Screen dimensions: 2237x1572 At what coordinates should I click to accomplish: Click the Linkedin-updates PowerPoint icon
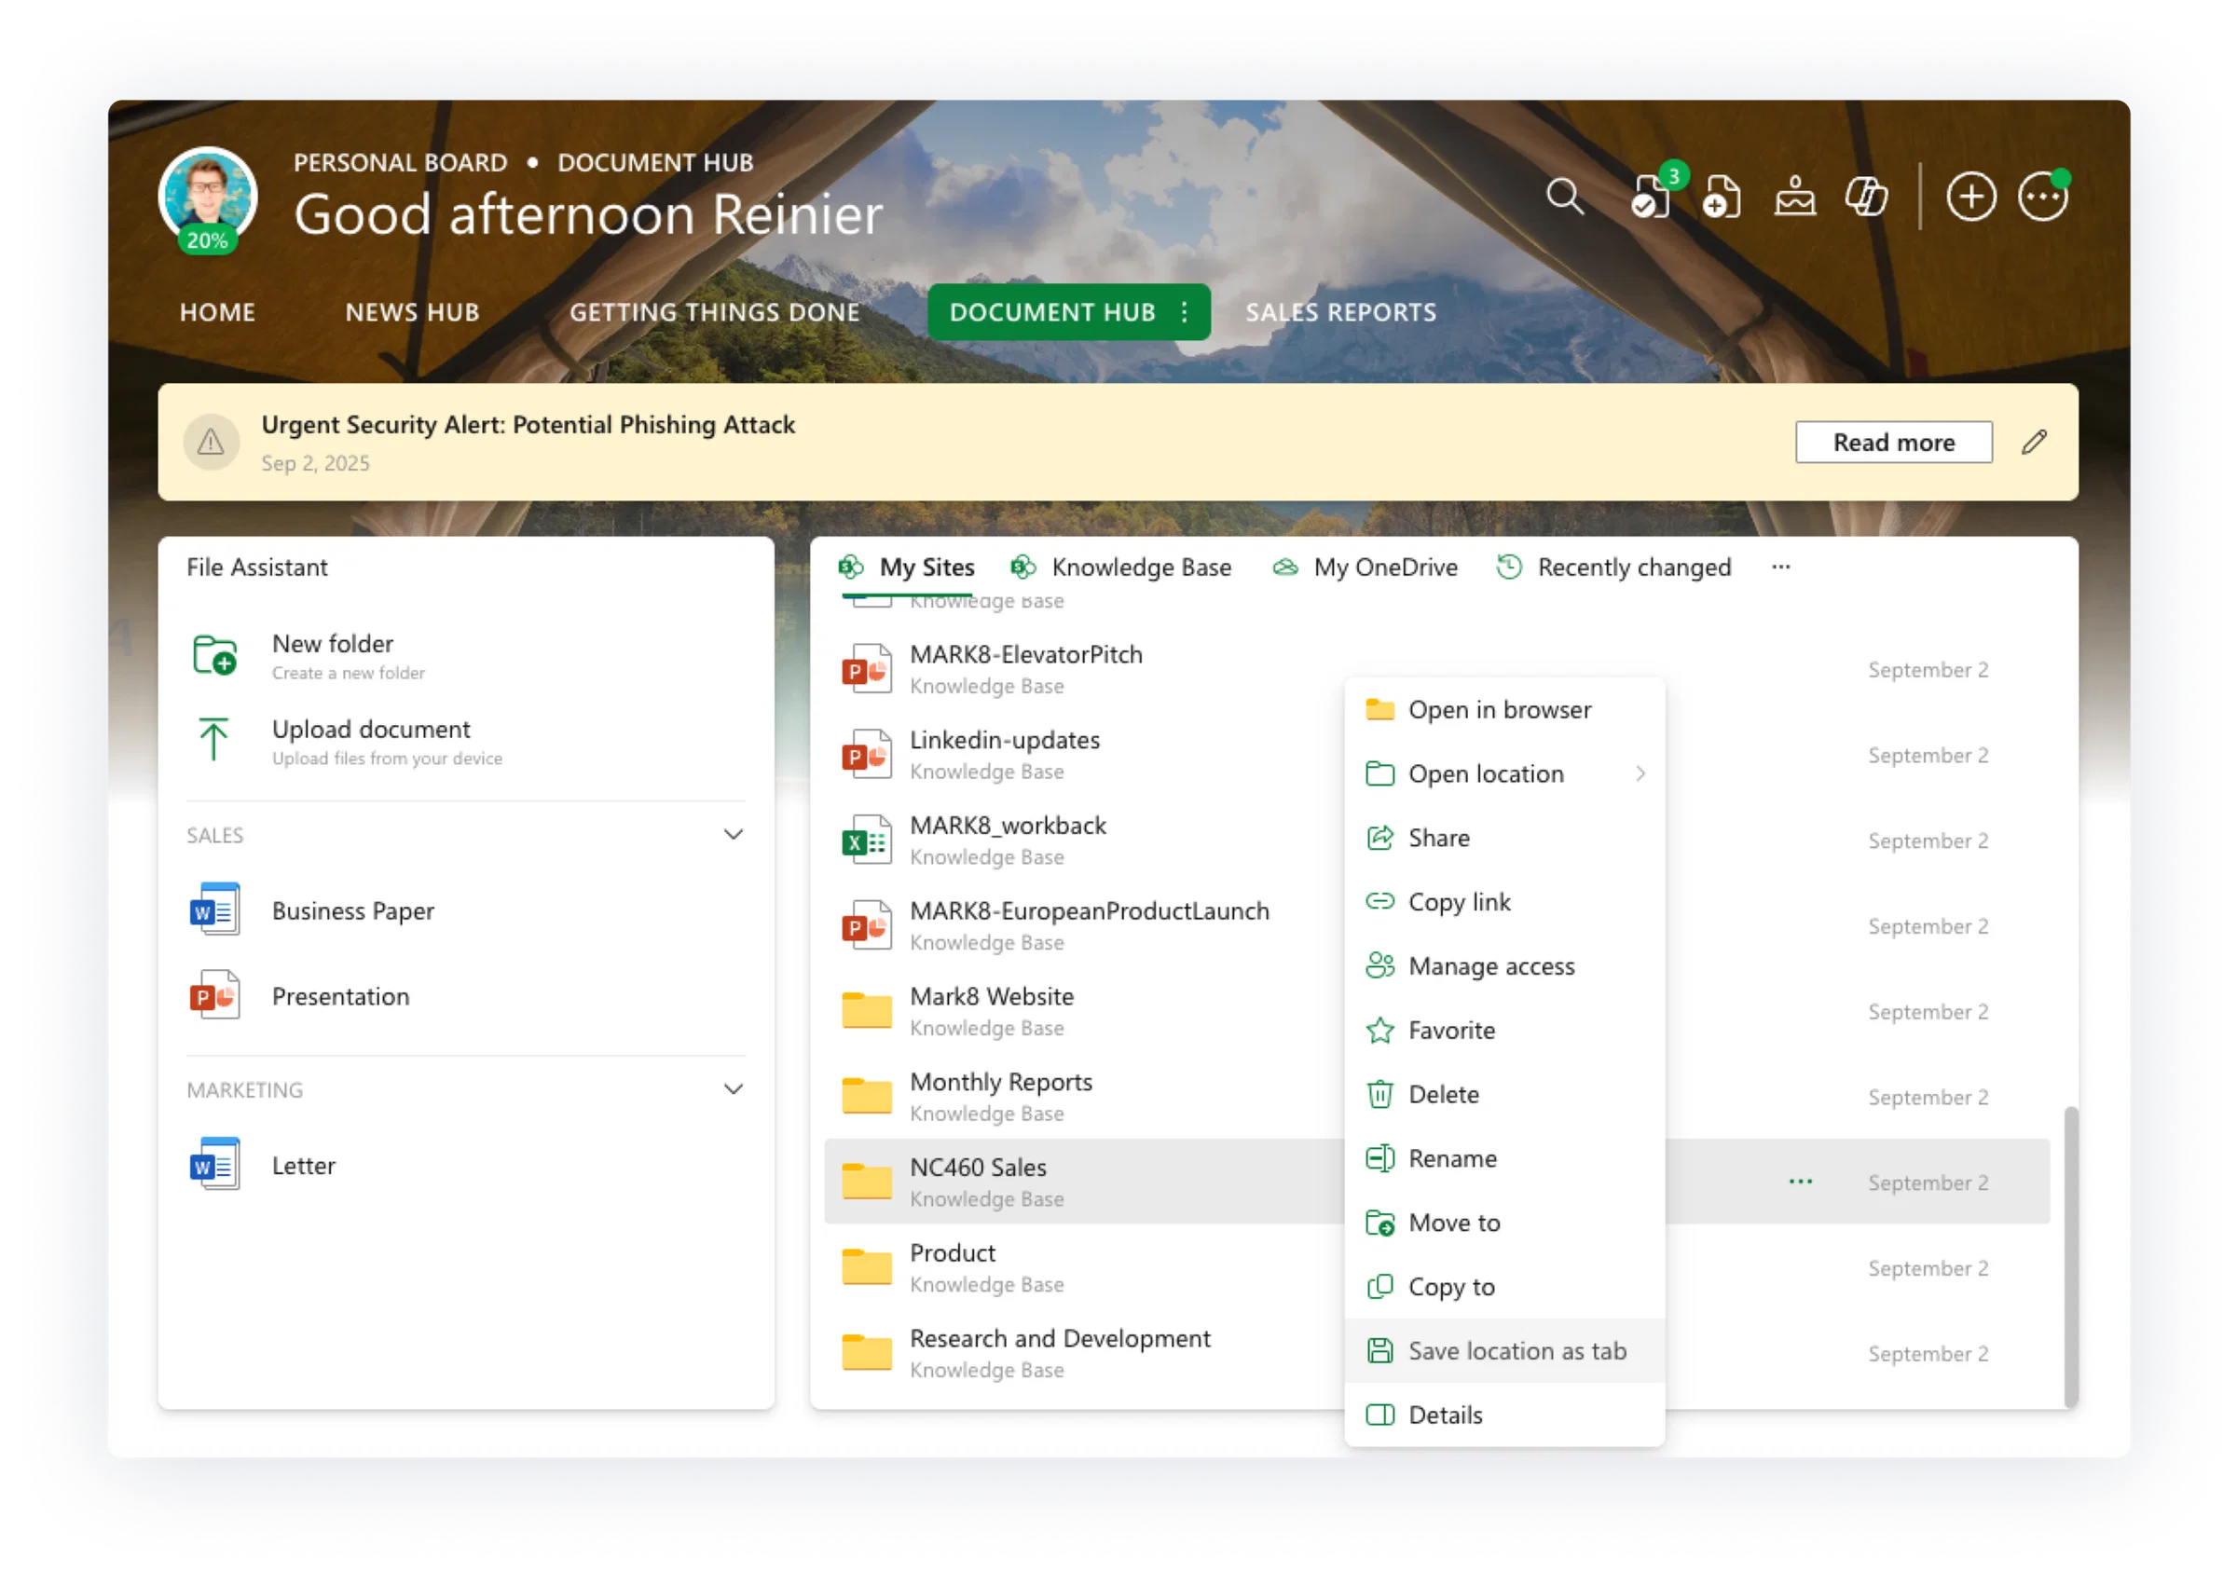coord(866,755)
